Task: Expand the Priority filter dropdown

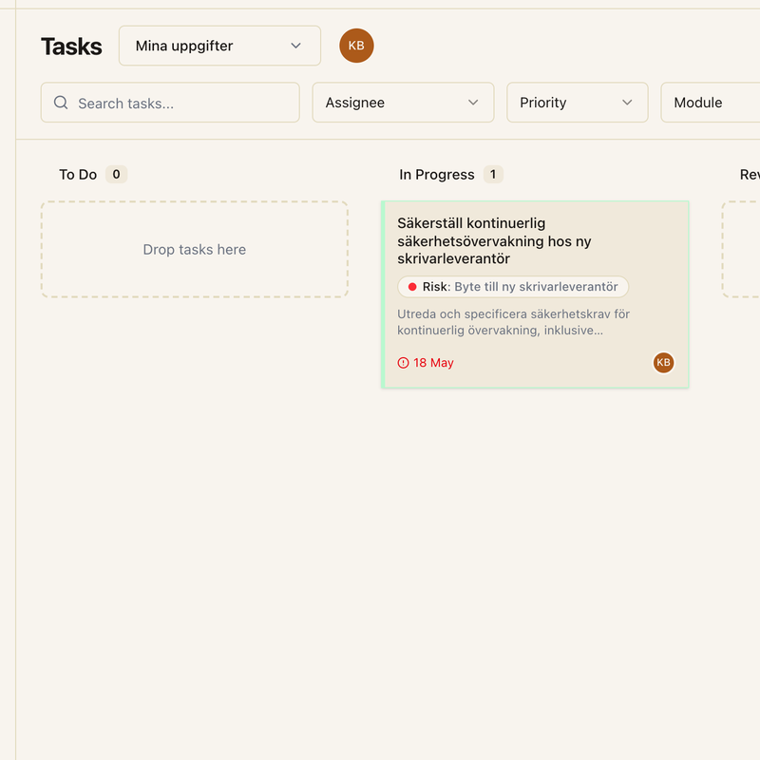Action: (x=578, y=103)
